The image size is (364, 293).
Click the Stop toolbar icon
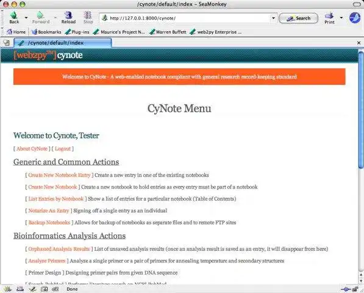(x=88, y=16)
